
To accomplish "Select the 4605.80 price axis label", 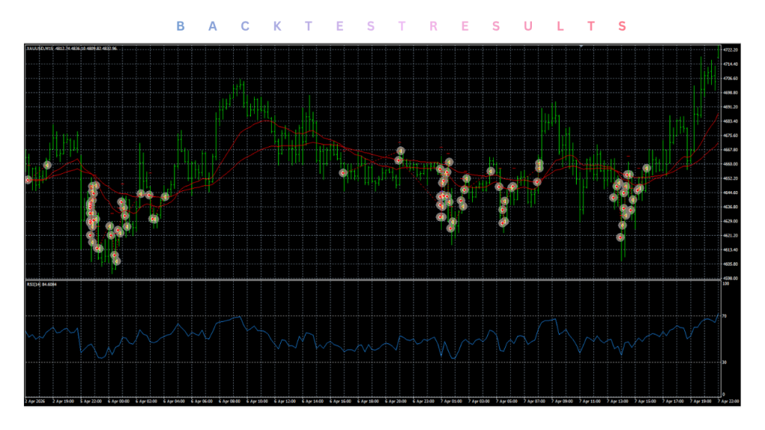I will (731, 264).
